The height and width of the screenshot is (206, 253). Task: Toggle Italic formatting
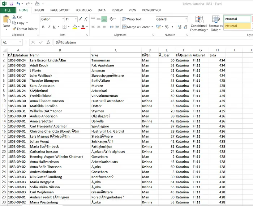[49, 27]
